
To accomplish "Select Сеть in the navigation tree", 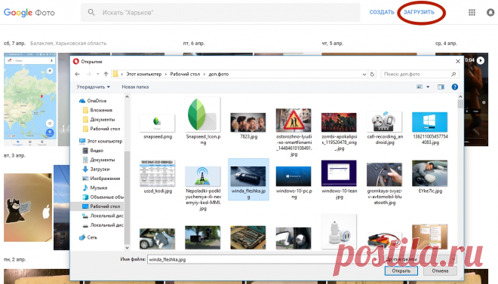I will [x=88, y=237].
